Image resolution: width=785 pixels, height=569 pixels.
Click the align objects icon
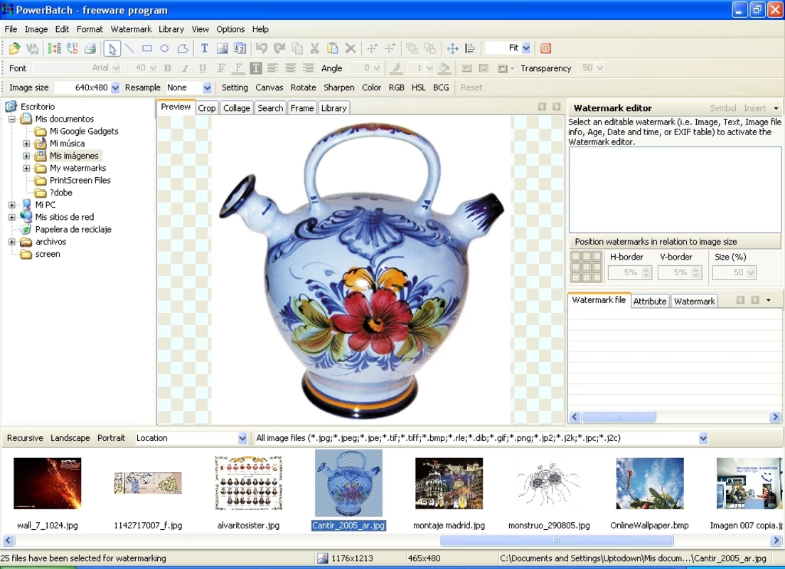470,48
